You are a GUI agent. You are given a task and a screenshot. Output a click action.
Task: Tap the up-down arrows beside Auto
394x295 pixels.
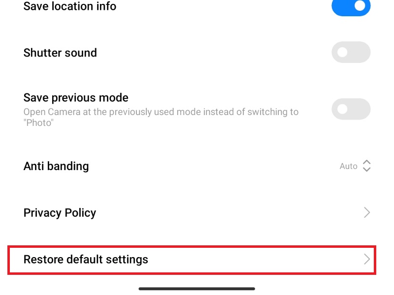pyautogui.click(x=366, y=166)
